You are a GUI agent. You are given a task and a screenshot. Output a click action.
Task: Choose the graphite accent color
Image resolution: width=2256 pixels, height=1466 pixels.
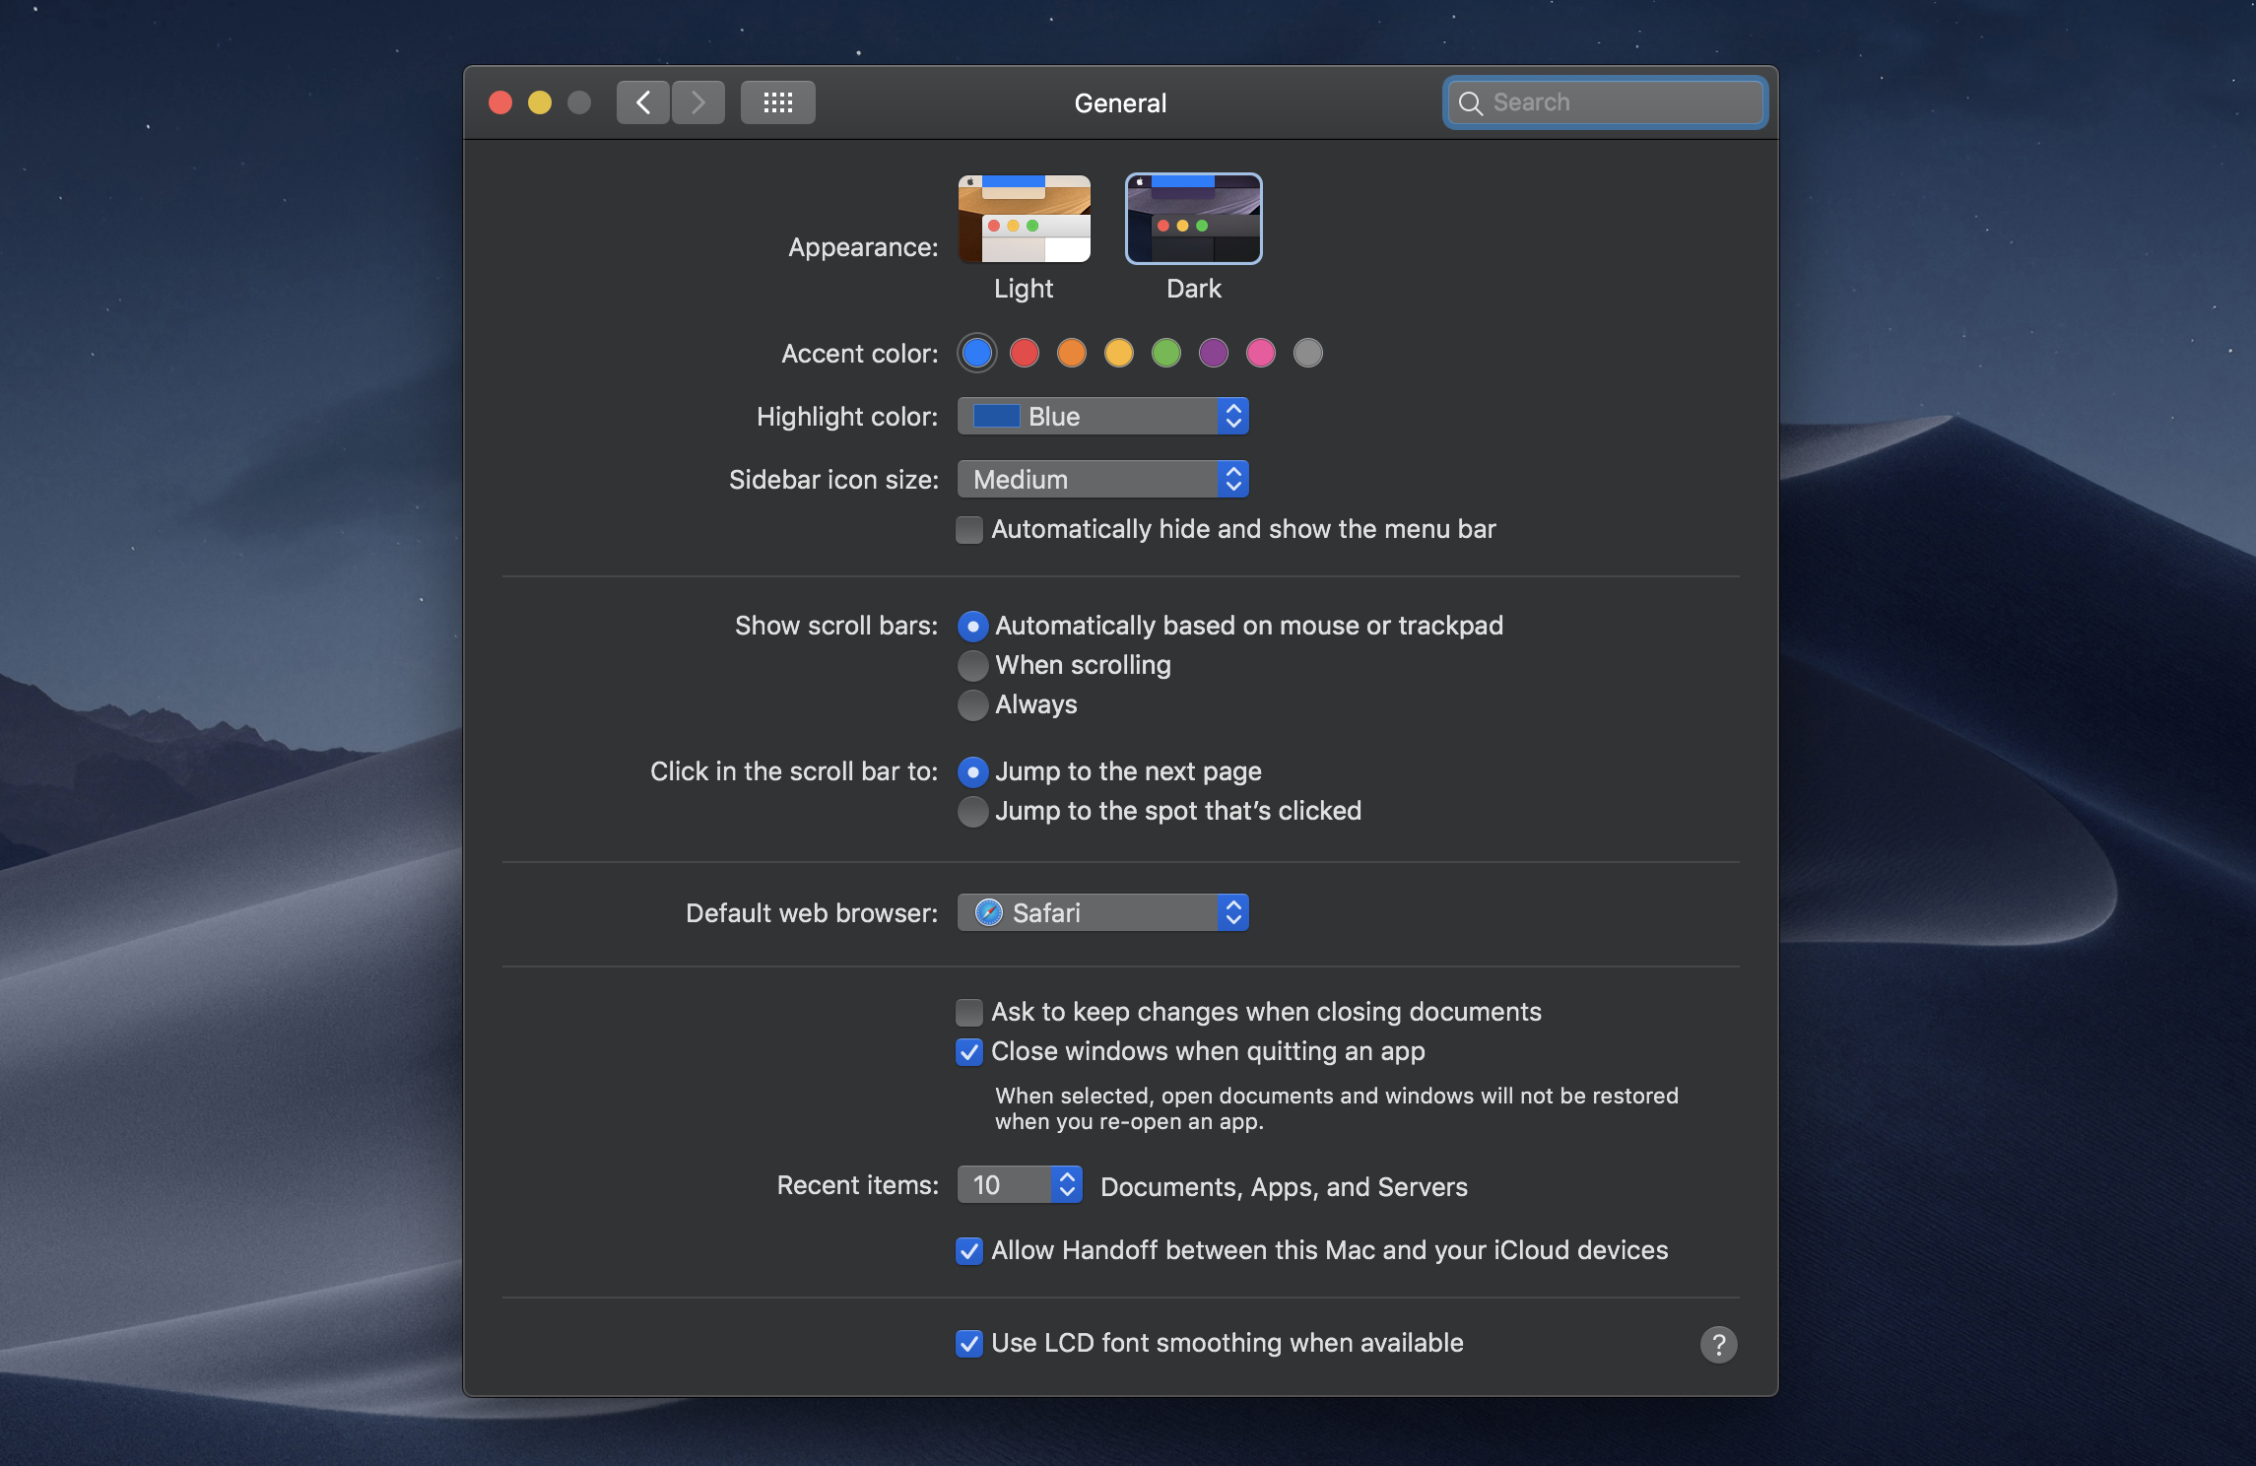coord(1308,353)
